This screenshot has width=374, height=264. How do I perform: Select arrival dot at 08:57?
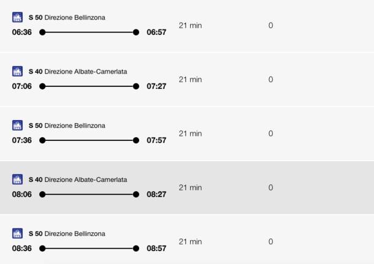tap(136, 249)
